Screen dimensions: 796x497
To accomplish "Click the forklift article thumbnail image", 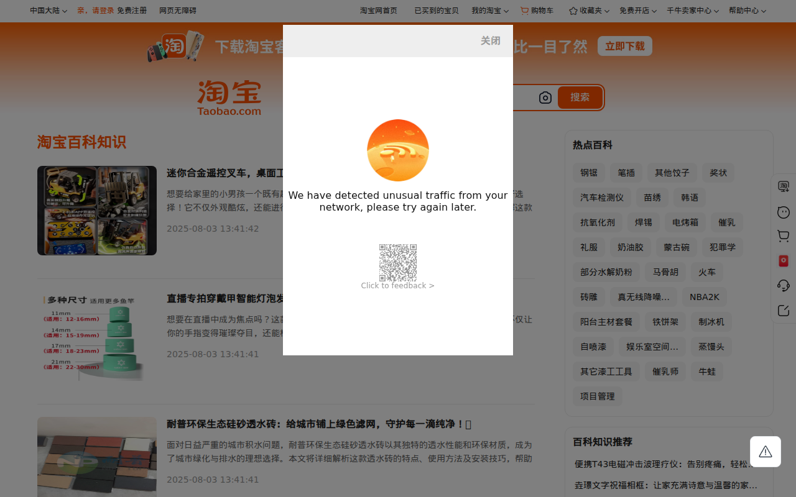I will (97, 210).
